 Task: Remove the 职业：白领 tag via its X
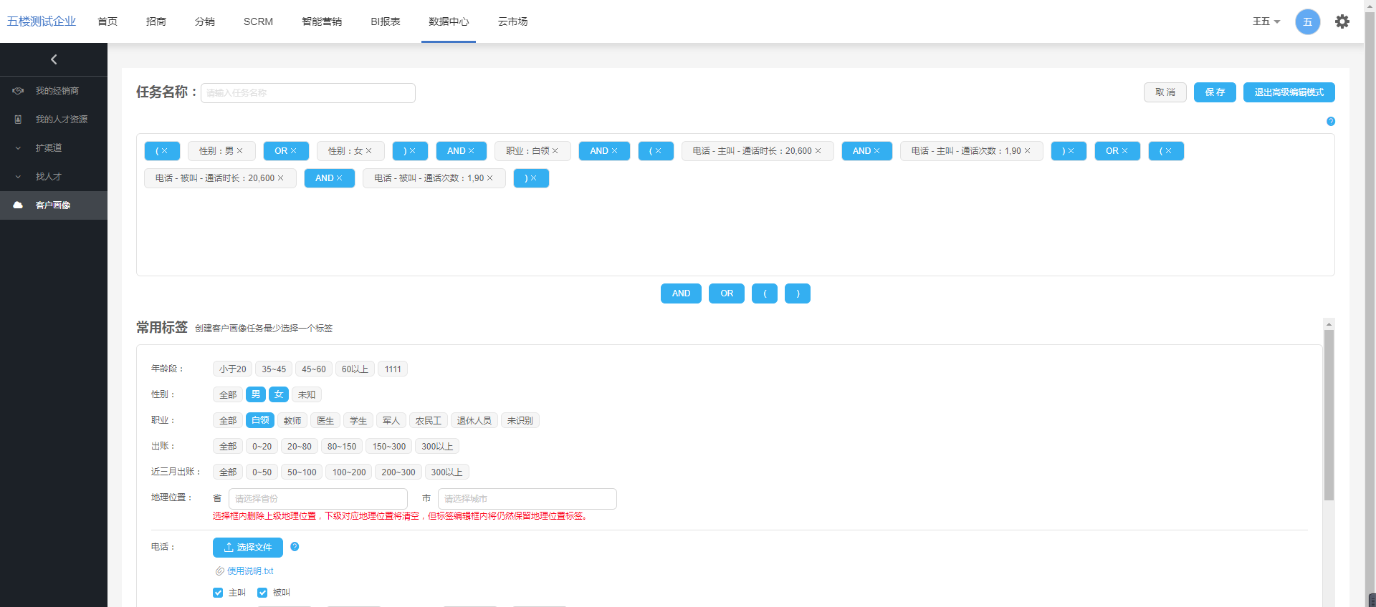(x=555, y=151)
